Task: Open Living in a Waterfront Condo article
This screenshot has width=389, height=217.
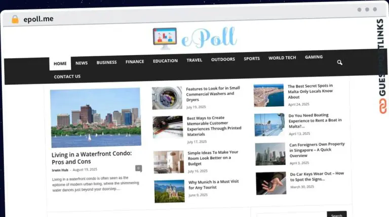Action: coord(91,157)
